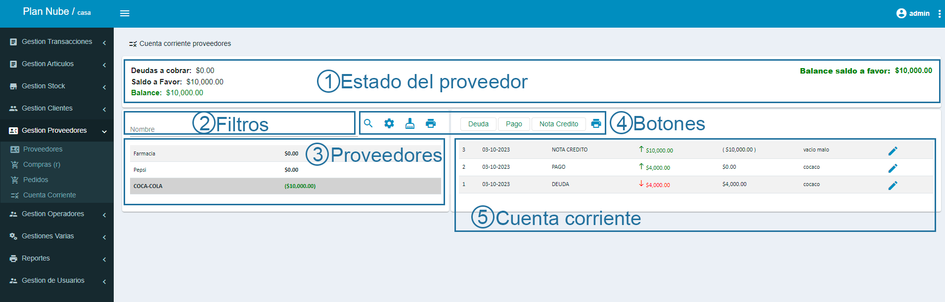Viewport: 945px width, 302px height.
Task: Click the Deudas a cobrar $0.00 value
Action: point(205,71)
